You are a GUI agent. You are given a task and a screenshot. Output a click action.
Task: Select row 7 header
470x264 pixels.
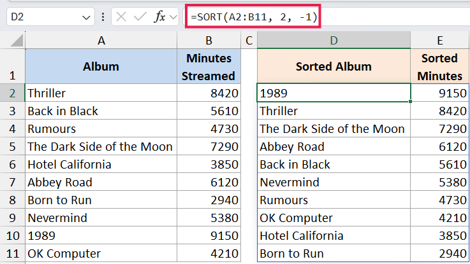coord(12,182)
